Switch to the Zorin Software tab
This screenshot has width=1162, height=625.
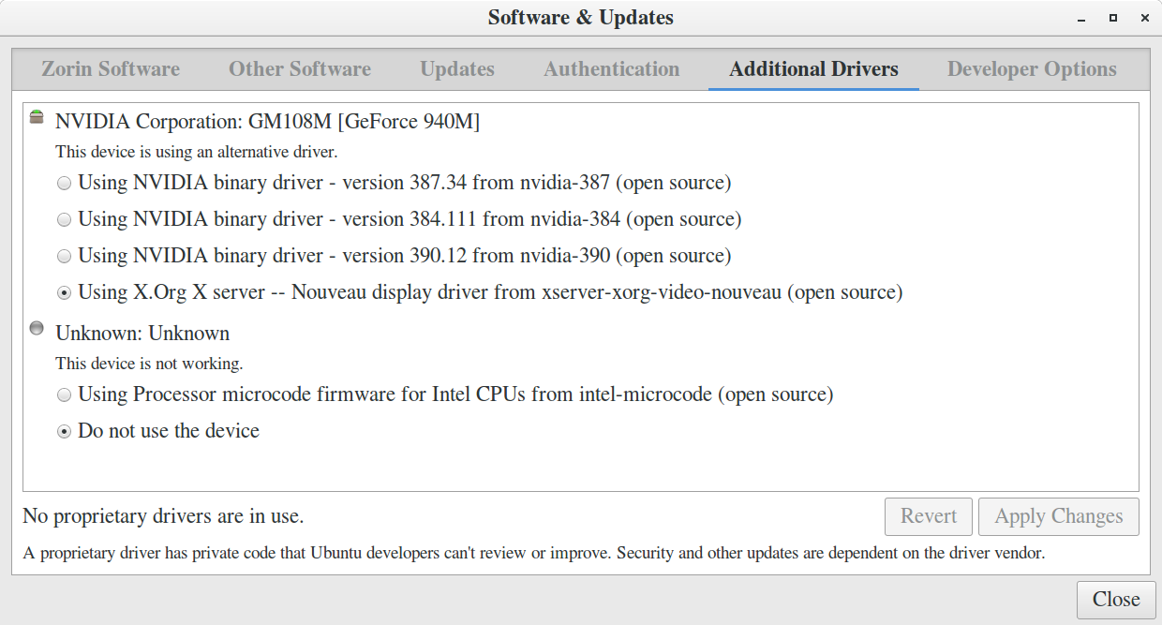[111, 69]
